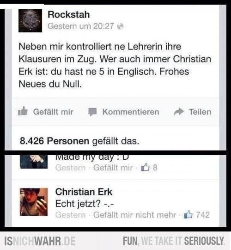Screen dimensions: 231x250
Task: Open Christian Erk's name link
Action: (x=84, y=192)
